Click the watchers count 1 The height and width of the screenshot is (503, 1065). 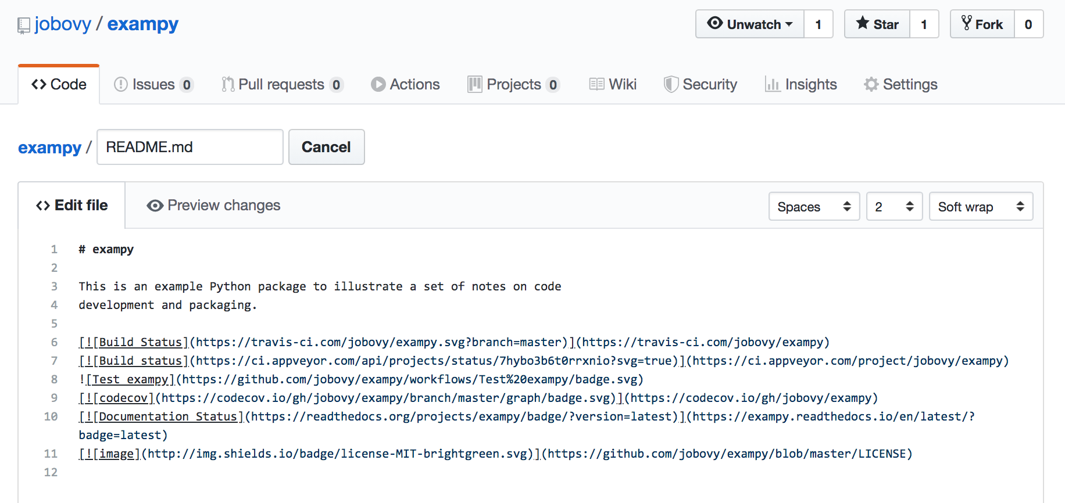(x=819, y=24)
